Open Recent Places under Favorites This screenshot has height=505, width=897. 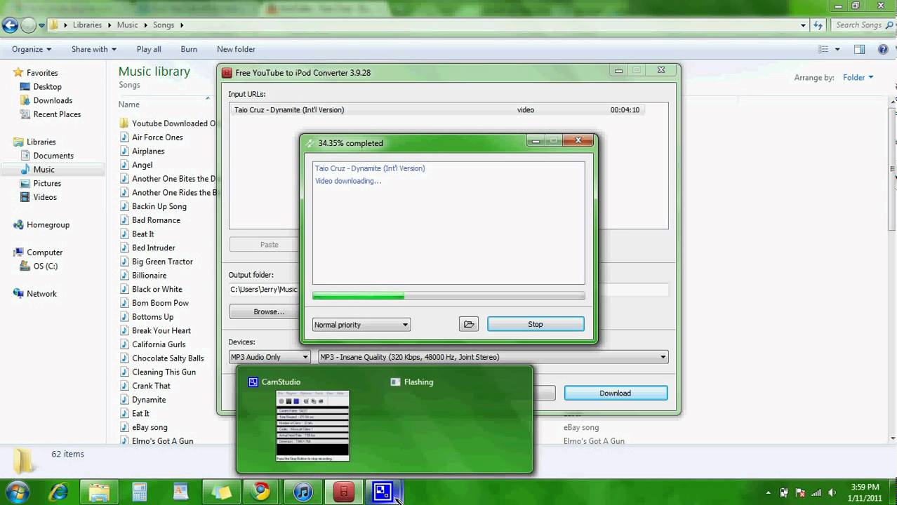pos(57,114)
